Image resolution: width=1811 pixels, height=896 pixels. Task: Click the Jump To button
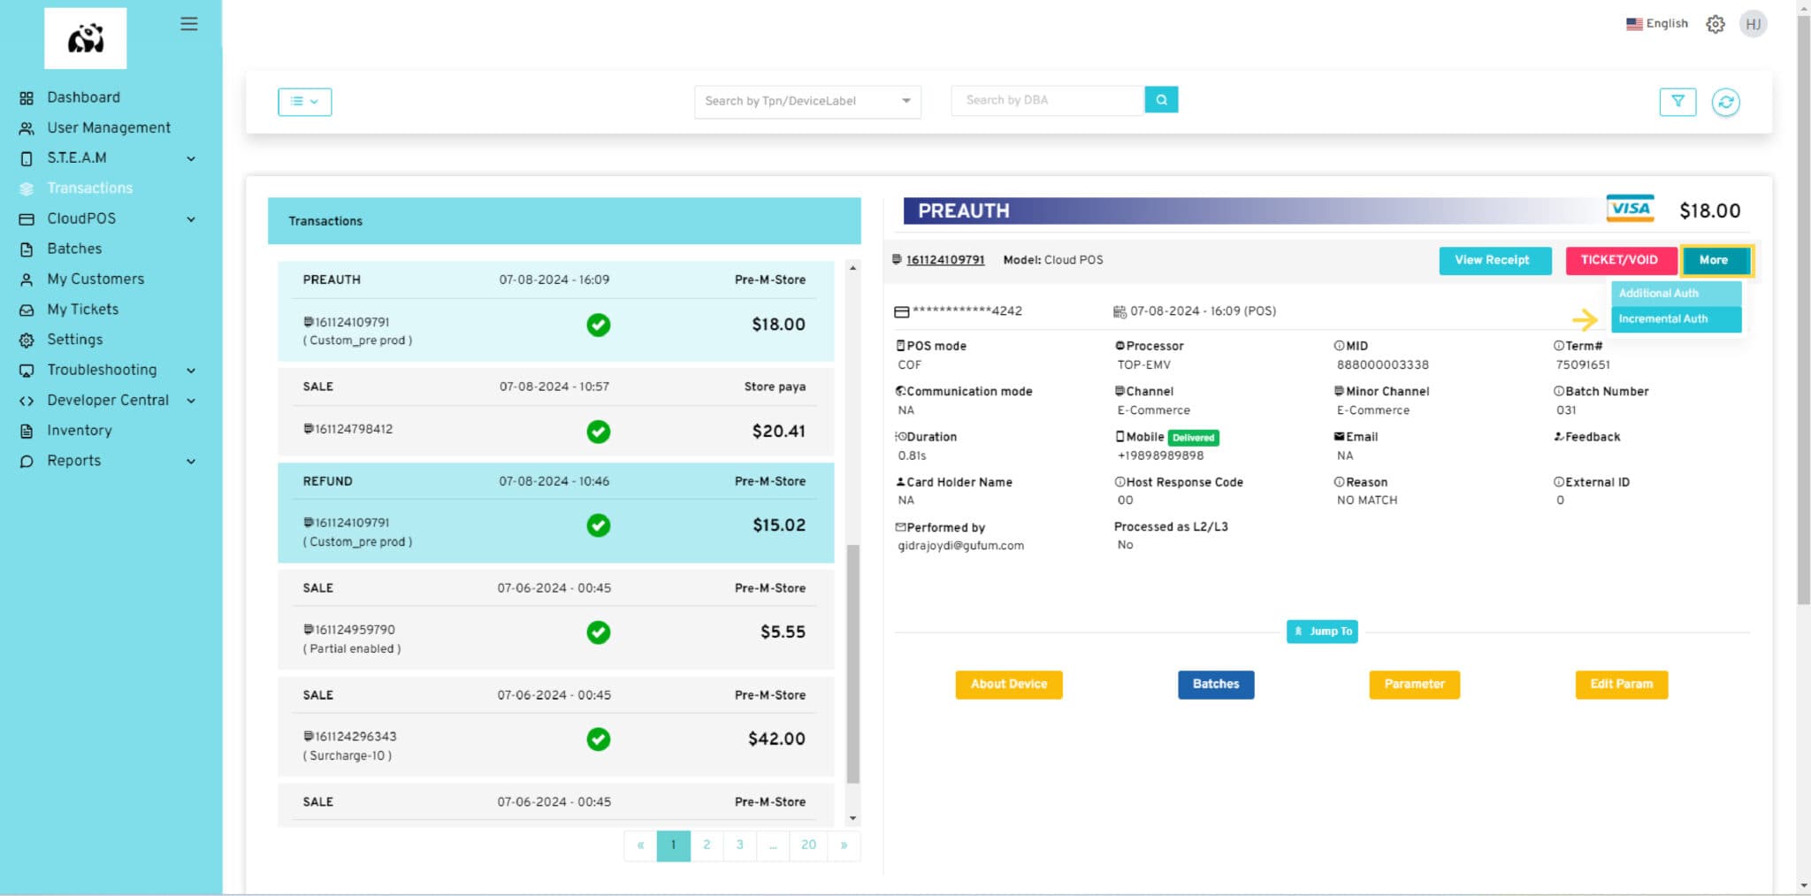tap(1322, 632)
